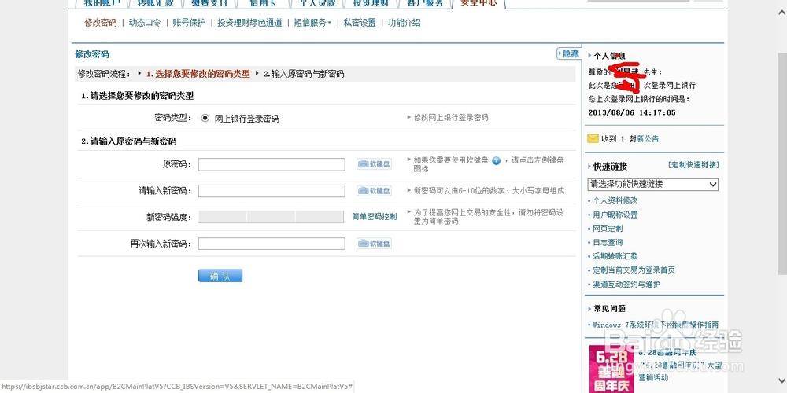
Task: Click 定制快速链接 link
Action: tap(694, 165)
